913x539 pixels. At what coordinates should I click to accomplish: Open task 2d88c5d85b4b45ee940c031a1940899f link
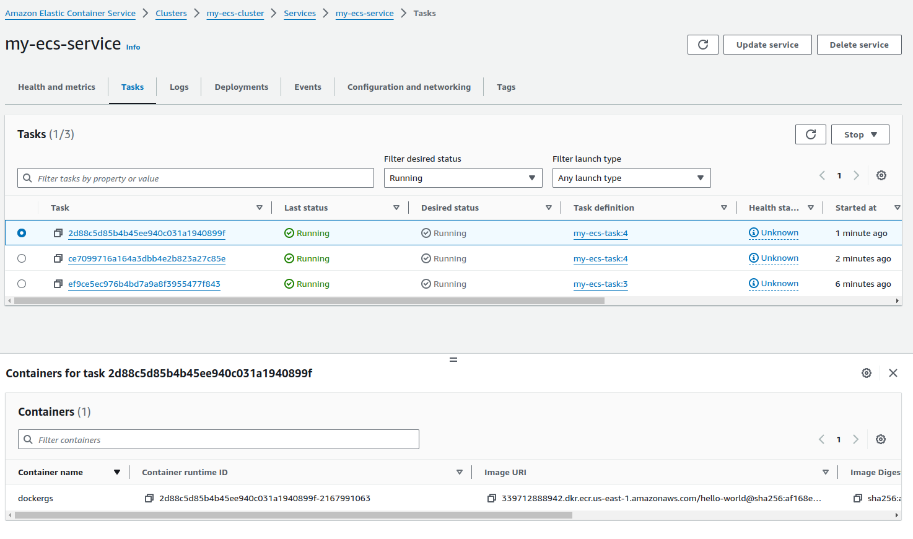pyautogui.click(x=147, y=233)
